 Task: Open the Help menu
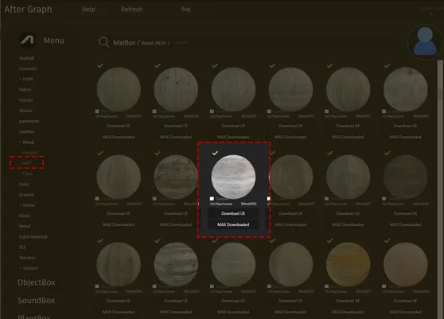(x=88, y=10)
